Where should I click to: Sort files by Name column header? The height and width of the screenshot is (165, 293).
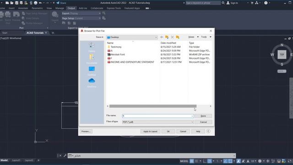coord(110,43)
